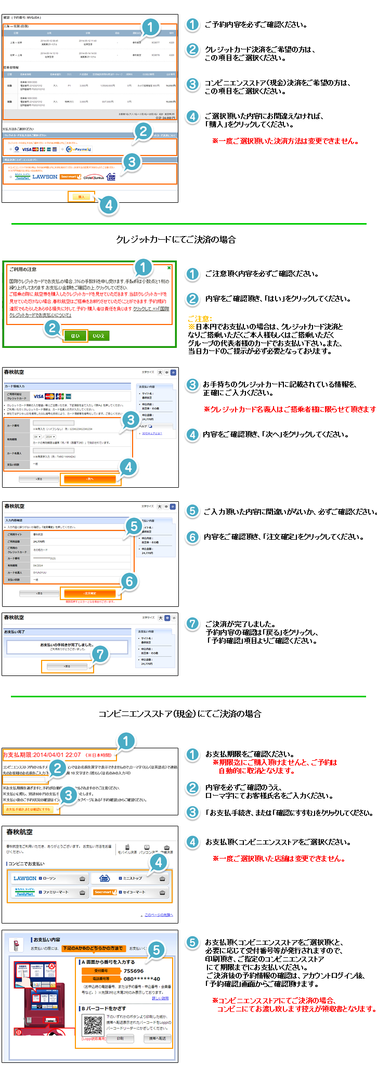Click the ePayment logo in payment options

tap(79, 149)
